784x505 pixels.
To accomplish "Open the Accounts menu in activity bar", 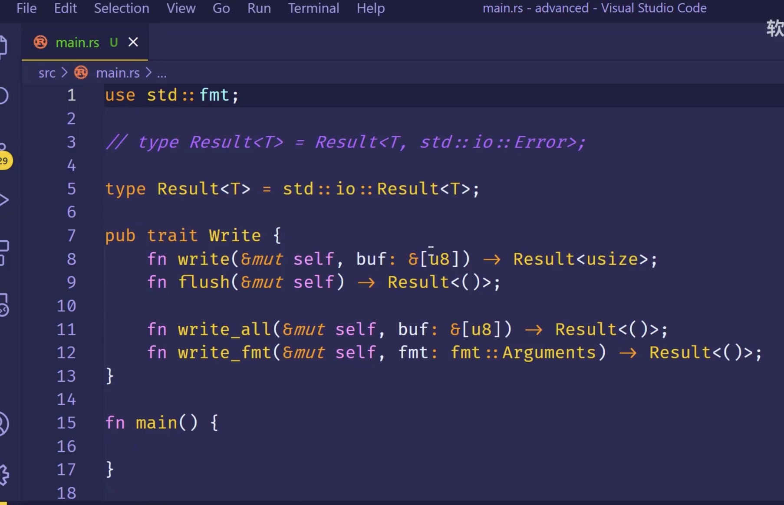I will (3, 423).
